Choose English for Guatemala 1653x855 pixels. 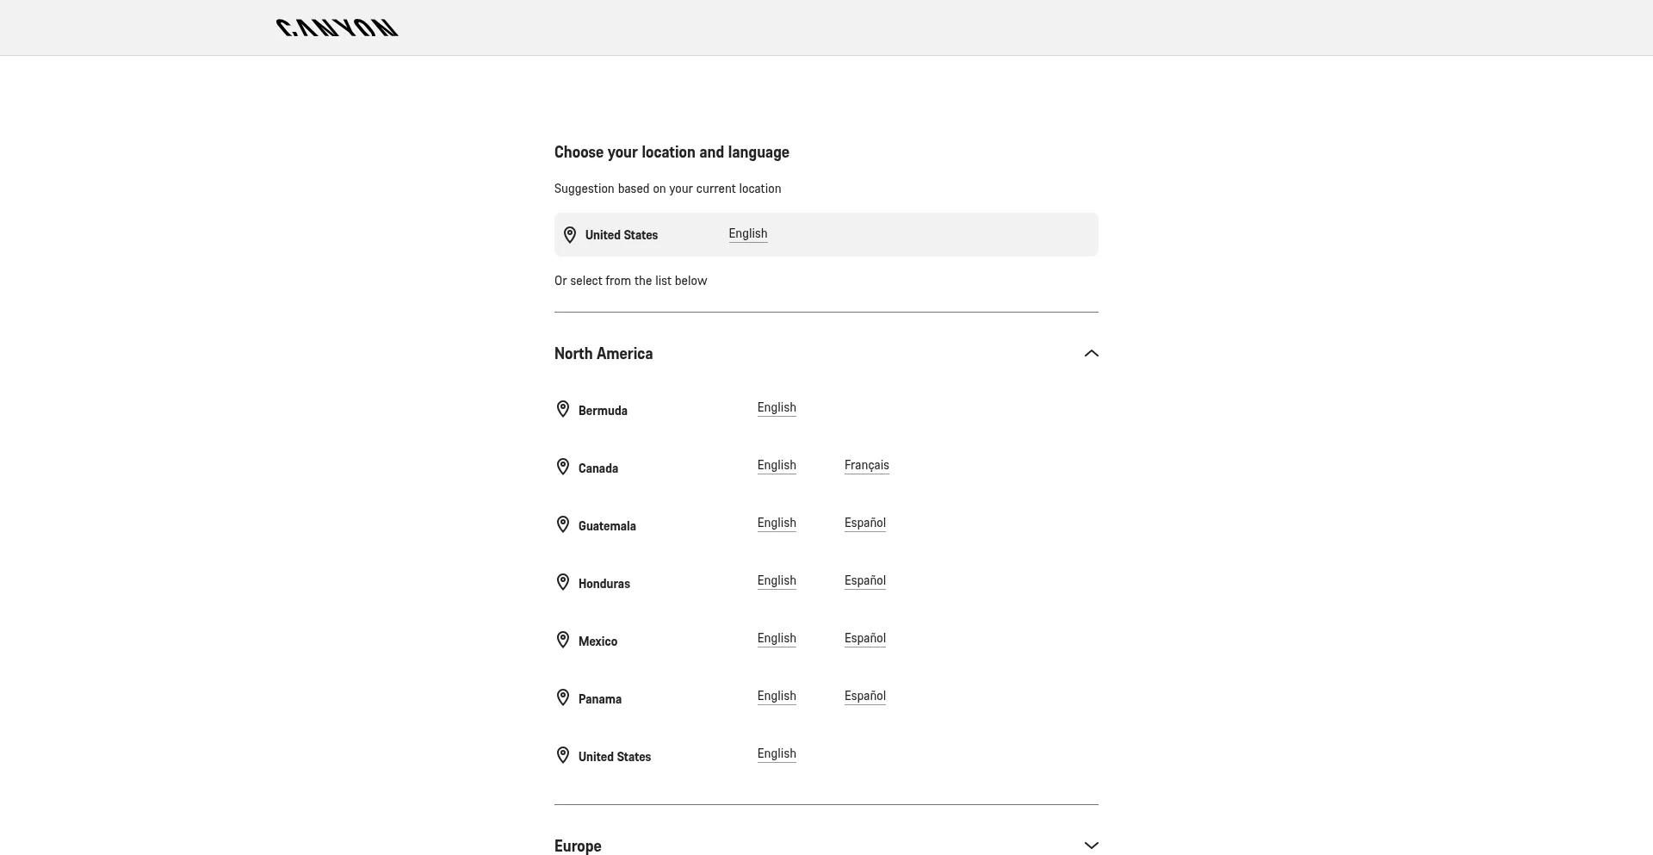tap(777, 524)
